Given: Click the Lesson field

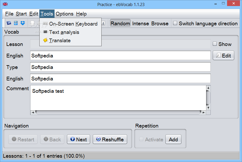Looking at the screenshot, I should point(120,44).
